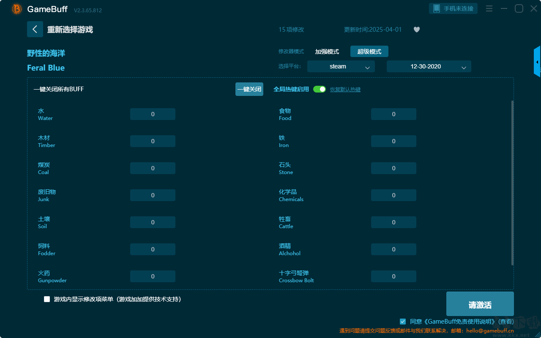Click the 查看 disclaimer link
This screenshot has width=541, height=338.
[507, 322]
